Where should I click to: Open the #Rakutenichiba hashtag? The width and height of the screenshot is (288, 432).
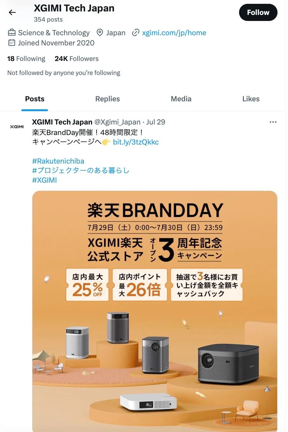tap(58, 161)
